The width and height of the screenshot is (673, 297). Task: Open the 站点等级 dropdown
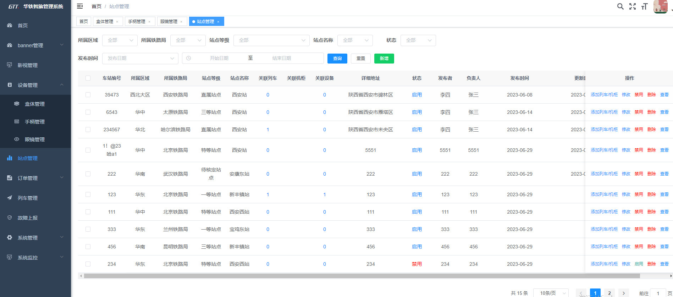271,40
